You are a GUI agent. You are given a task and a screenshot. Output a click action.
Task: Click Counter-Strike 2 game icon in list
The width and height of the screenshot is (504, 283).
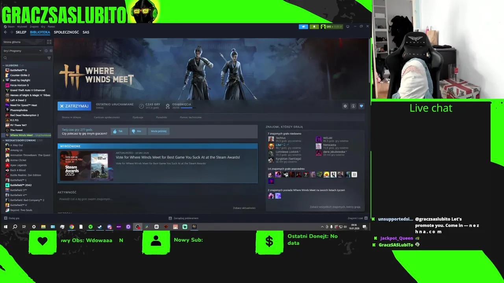[x=7, y=75]
